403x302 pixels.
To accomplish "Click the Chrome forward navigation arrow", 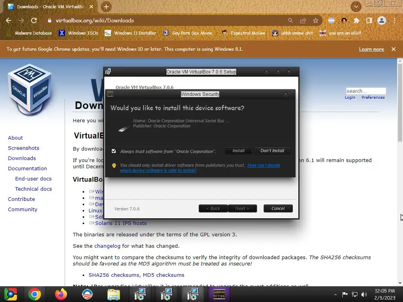I will click(21, 20).
